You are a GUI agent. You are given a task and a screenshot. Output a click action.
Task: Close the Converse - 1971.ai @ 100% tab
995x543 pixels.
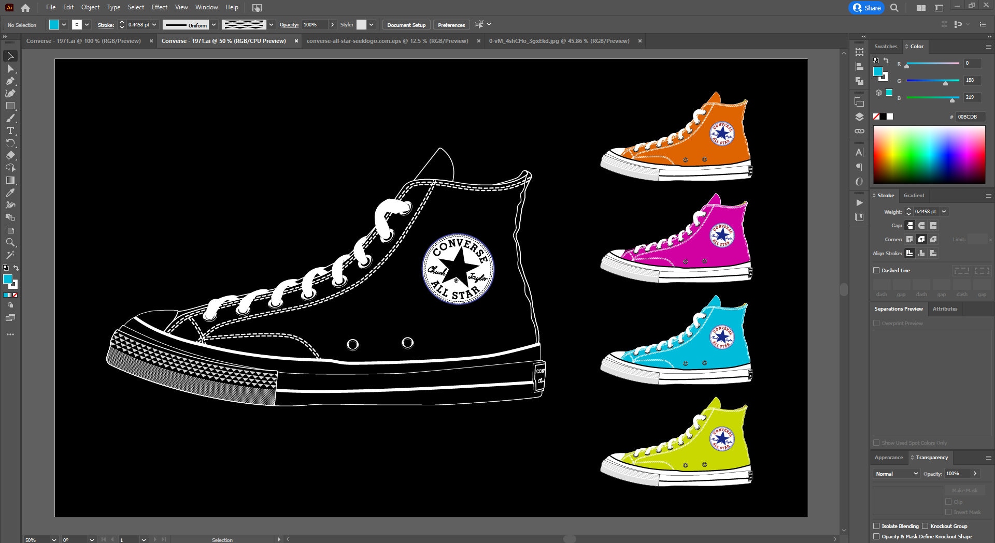(151, 41)
